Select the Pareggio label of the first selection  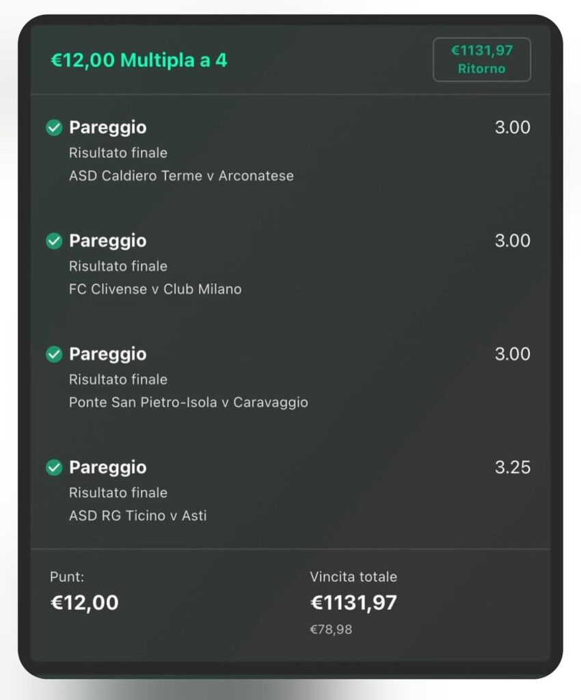click(107, 128)
